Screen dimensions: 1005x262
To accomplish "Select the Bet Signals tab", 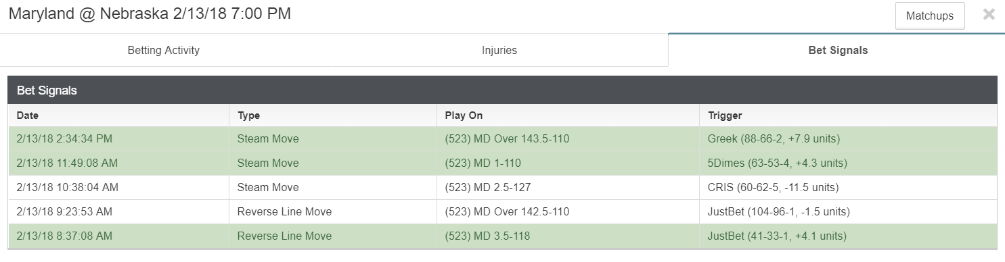I will coord(838,50).
